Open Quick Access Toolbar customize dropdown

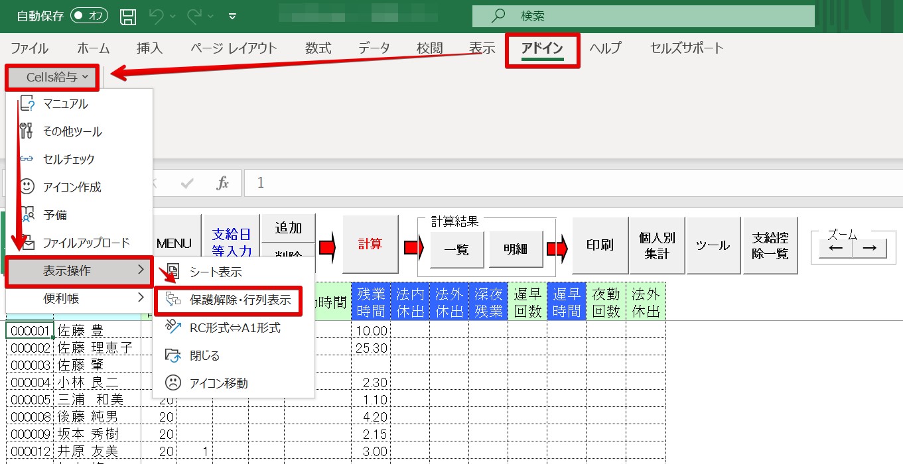point(232,16)
